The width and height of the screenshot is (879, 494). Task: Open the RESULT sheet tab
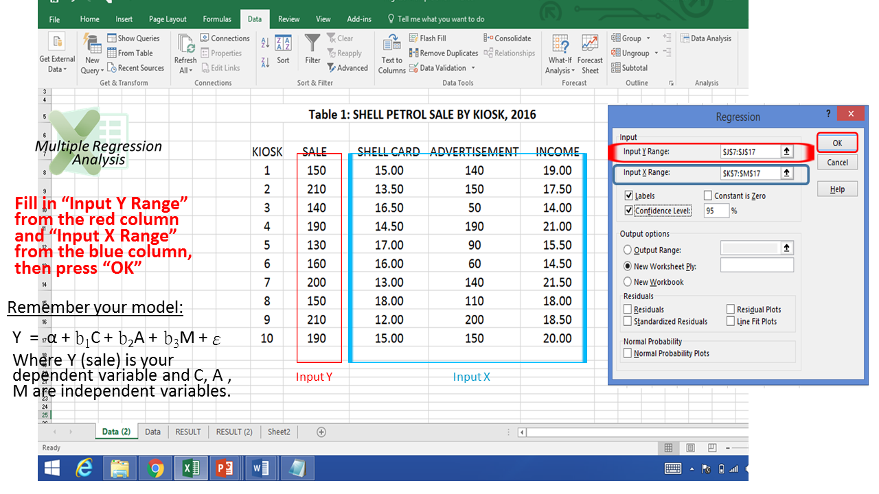pyautogui.click(x=187, y=432)
